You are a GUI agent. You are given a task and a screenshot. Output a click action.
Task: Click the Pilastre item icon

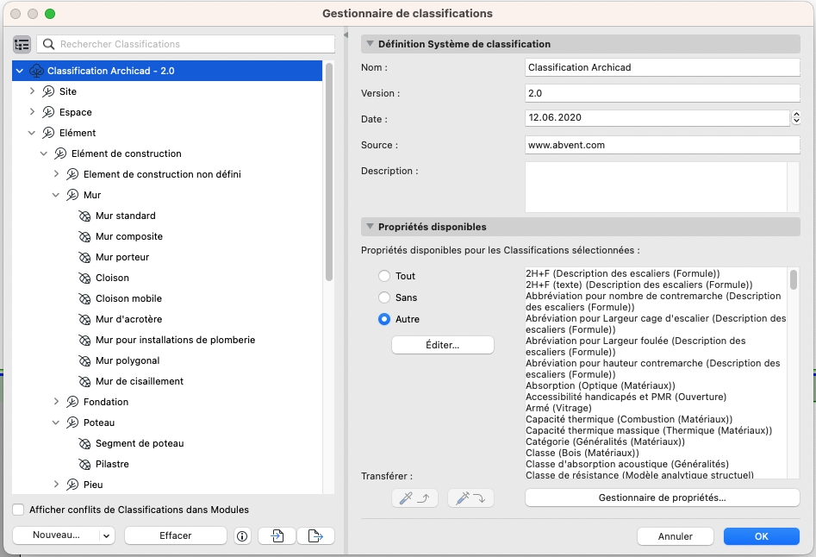[84, 465]
